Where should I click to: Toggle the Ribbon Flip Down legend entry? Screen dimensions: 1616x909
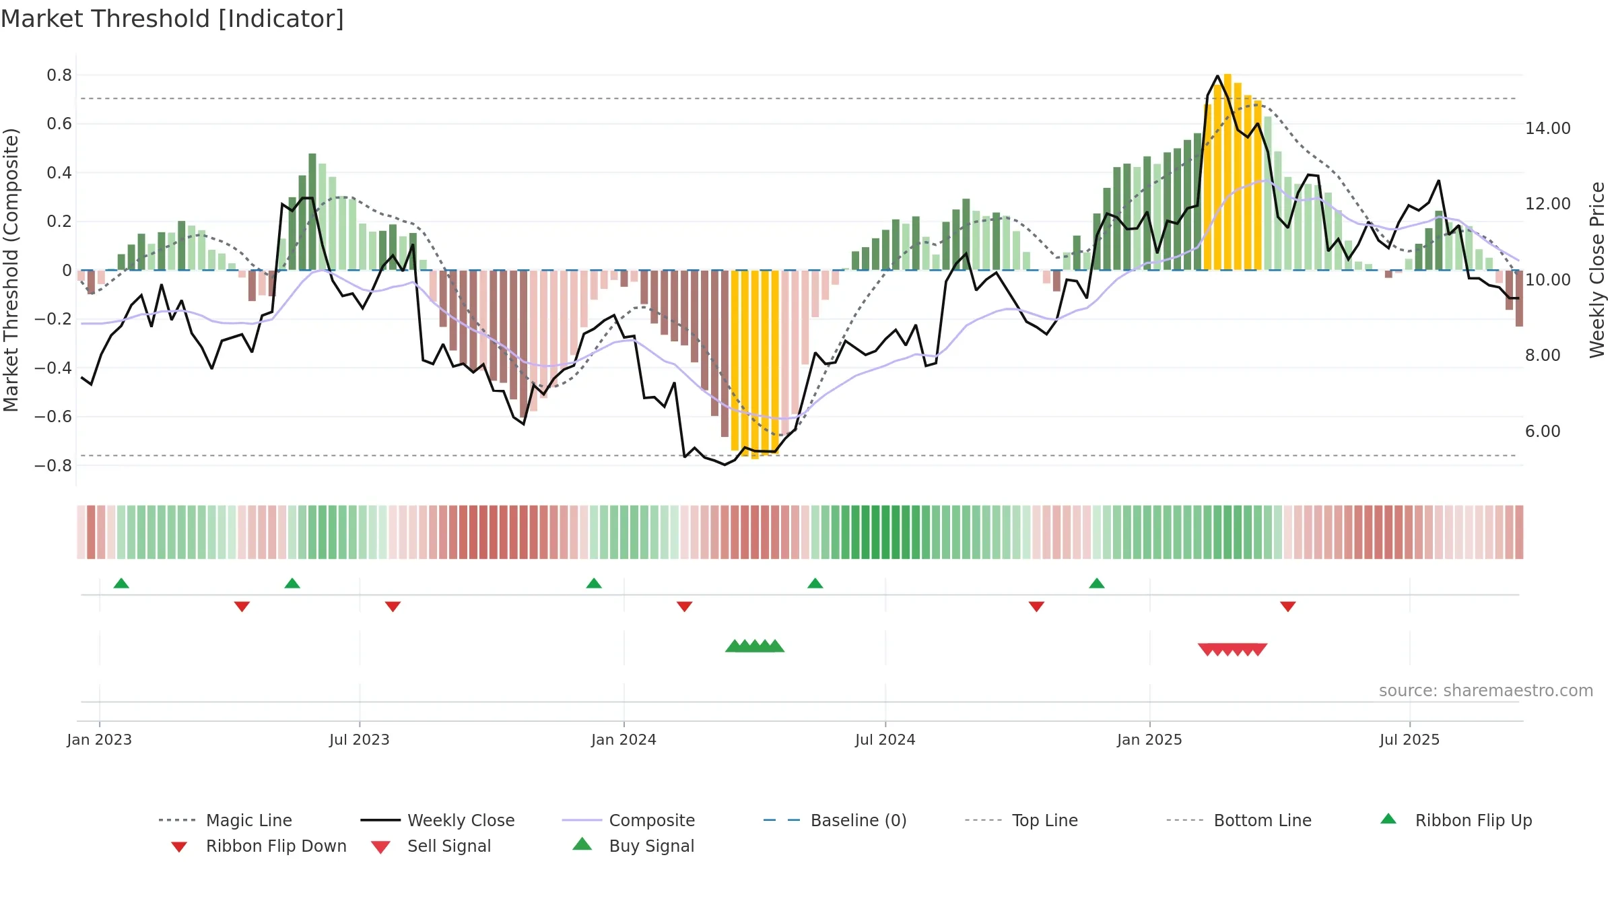(259, 846)
